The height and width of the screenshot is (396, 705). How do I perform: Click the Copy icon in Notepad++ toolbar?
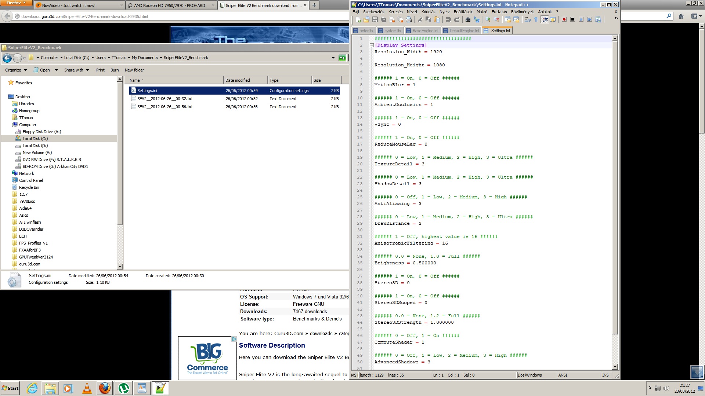click(x=429, y=19)
